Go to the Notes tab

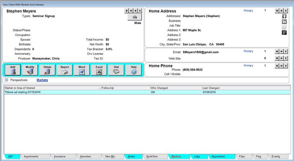tap(131, 156)
